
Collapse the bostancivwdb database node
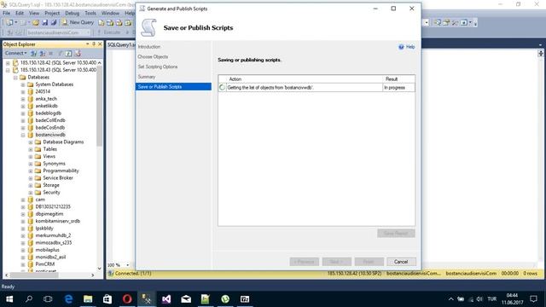point(23,135)
